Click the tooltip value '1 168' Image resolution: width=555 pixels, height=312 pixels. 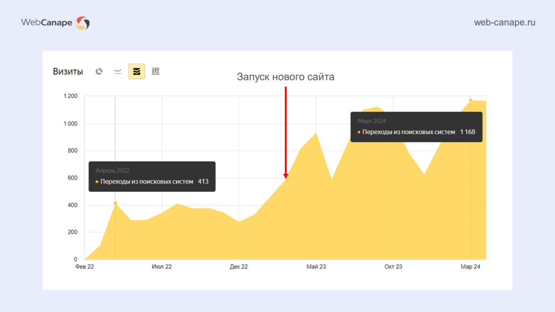pyautogui.click(x=468, y=132)
